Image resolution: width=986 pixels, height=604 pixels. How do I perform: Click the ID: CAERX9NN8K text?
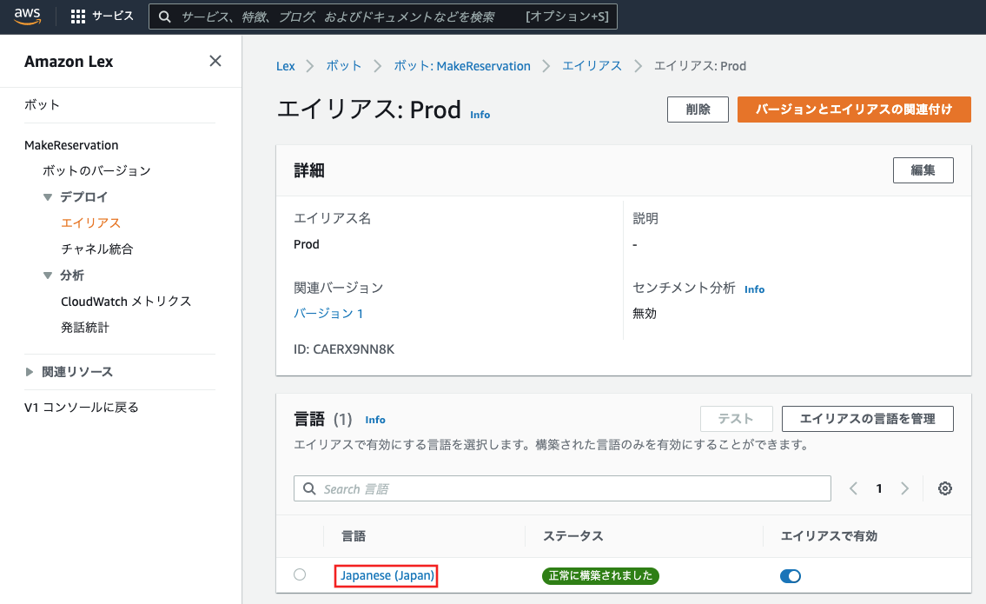tap(344, 349)
